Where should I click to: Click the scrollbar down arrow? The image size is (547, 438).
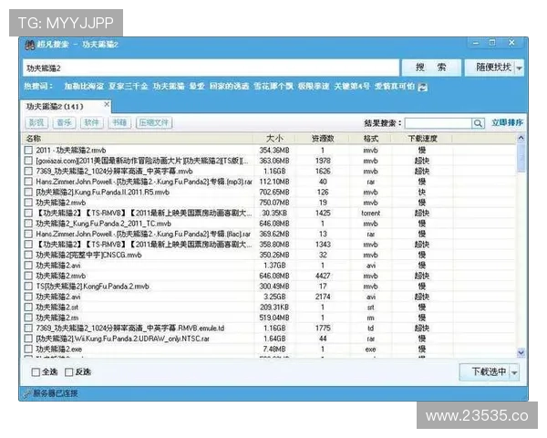(521, 352)
